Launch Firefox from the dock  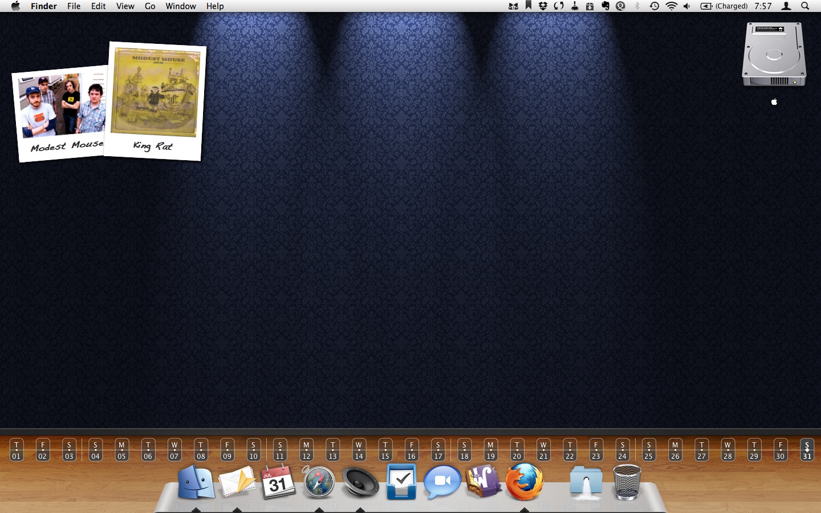[x=525, y=482]
